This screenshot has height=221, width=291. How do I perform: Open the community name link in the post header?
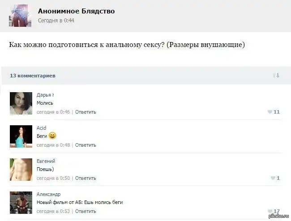pyautogui.click(x=76, y=11)
